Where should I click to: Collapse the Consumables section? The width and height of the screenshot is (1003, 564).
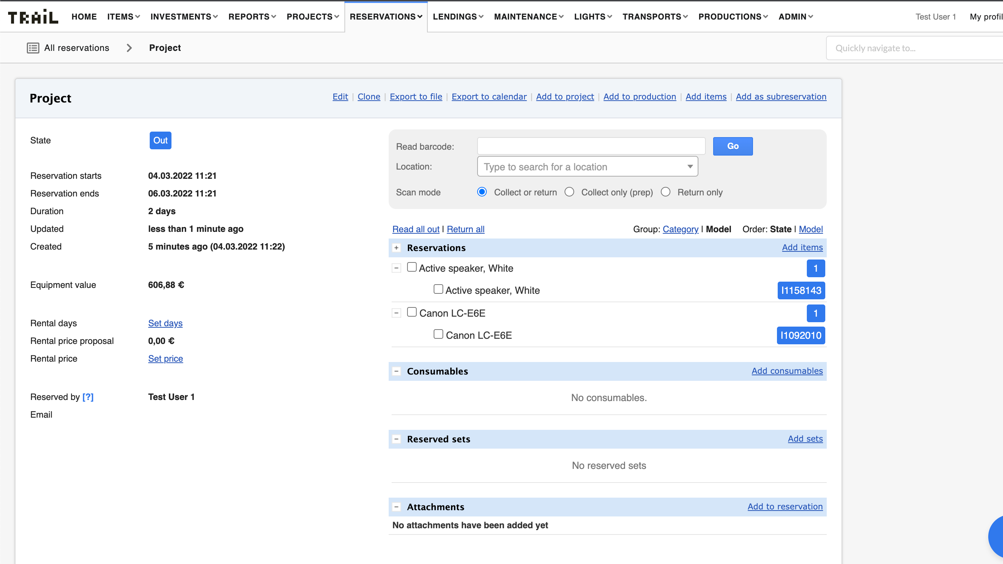pyautogui.click(x=396, y=371)
